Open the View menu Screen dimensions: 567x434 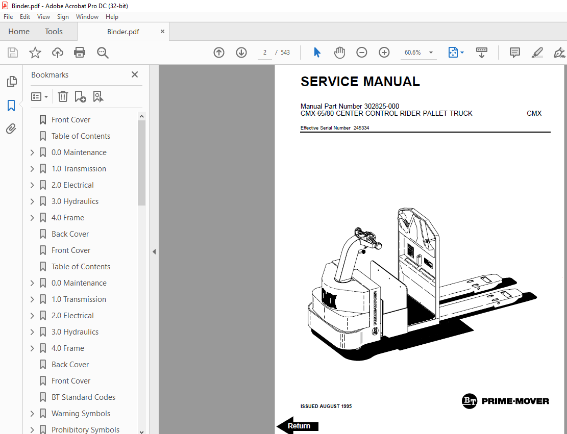[x=43, y=17]
